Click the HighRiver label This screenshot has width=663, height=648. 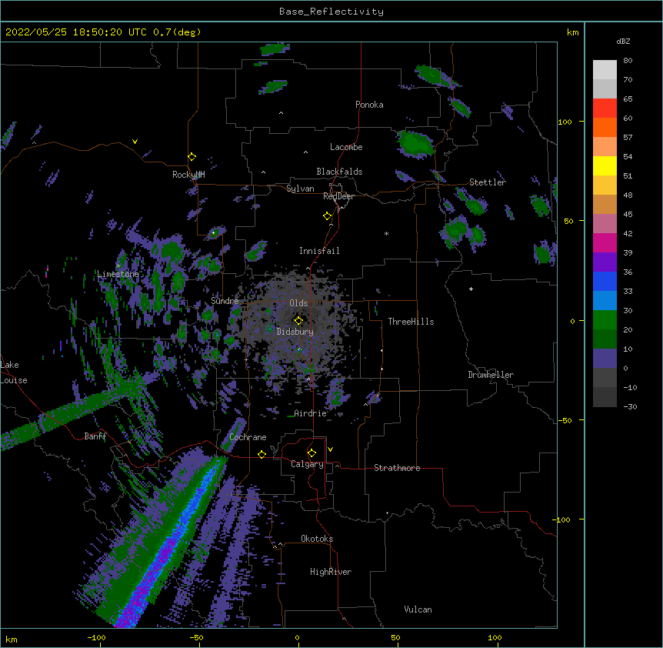[331, 572]
